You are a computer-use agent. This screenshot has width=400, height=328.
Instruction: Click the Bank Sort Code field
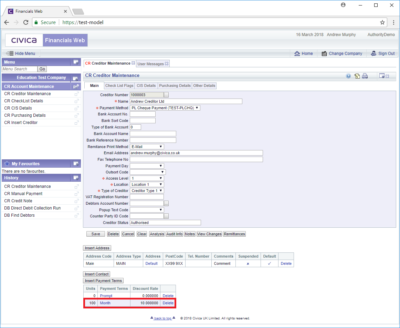(143, 121)
